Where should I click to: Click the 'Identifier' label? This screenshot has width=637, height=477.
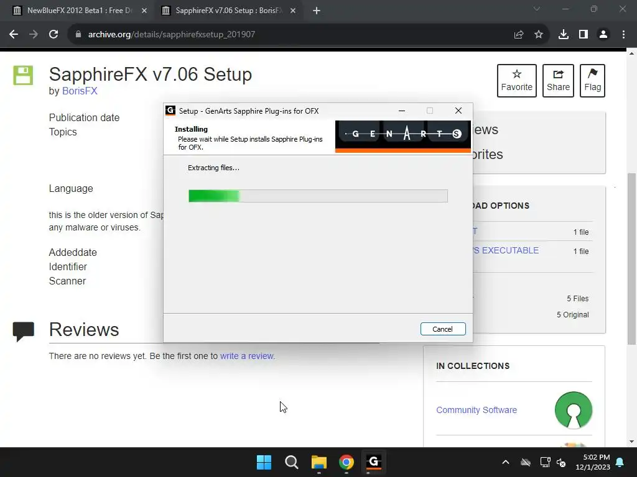[x=68, y=266]
